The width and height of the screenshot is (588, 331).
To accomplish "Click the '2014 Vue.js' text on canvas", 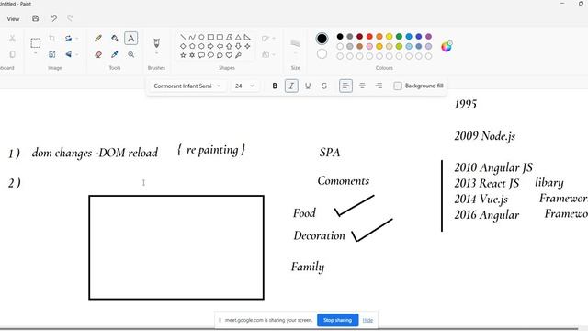I will pos(481,200).
